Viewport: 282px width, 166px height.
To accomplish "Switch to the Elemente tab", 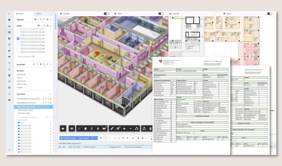I will click(20, 14).
